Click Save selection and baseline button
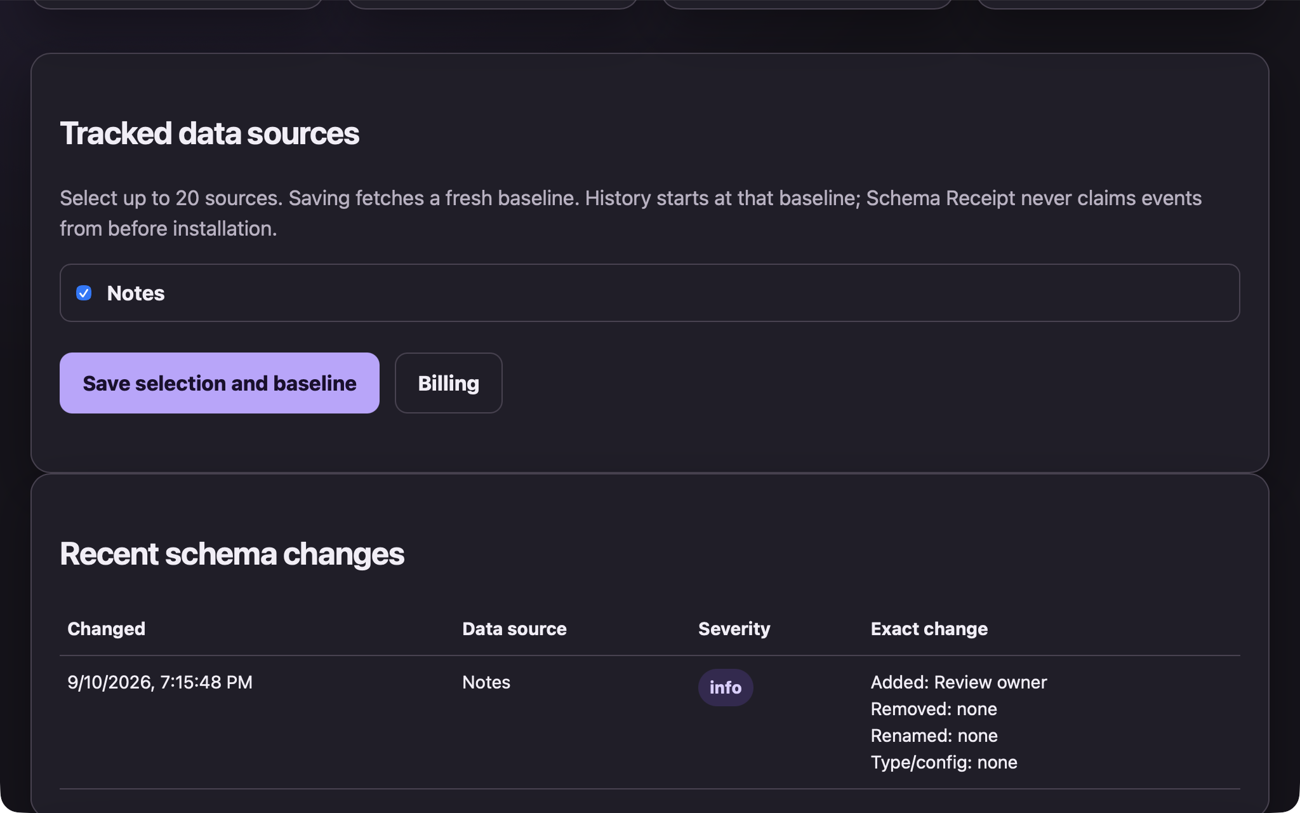This screenshot has width=1300, height=813. [220, 383]
